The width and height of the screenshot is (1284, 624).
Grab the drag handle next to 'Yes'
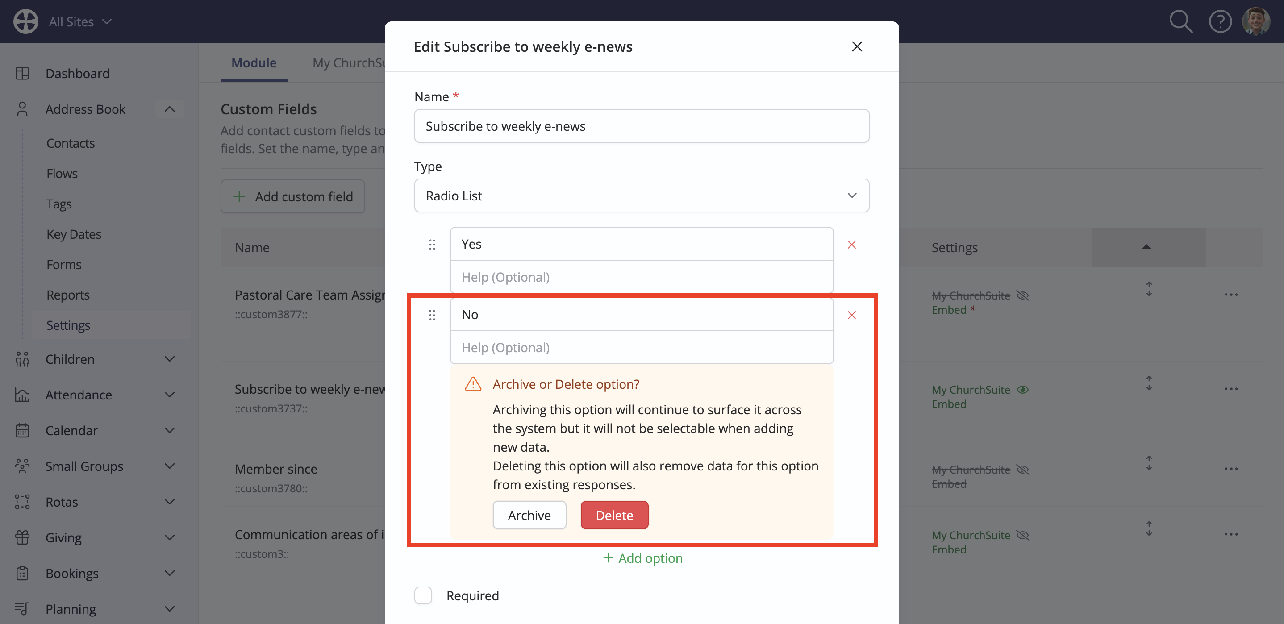pos(432,245)
